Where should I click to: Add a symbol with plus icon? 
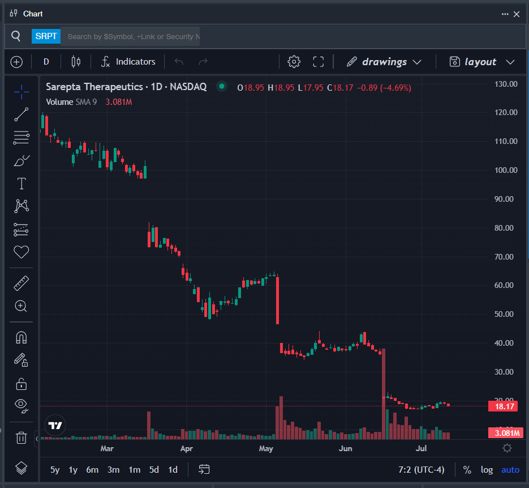(16, 62)
